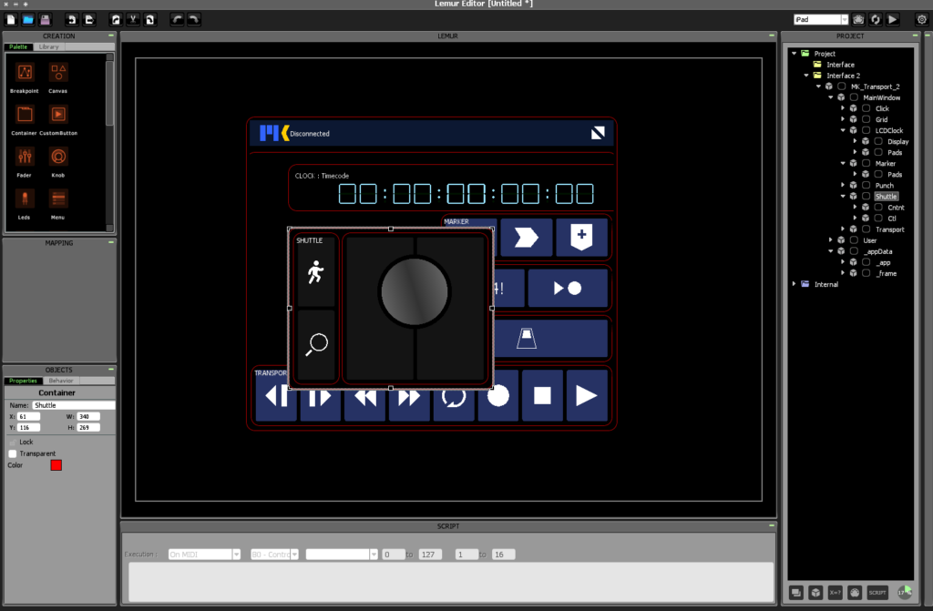Save the project with the floppy disk icon
This screenshot has height=611, width=933.
[x=46, y=20]
